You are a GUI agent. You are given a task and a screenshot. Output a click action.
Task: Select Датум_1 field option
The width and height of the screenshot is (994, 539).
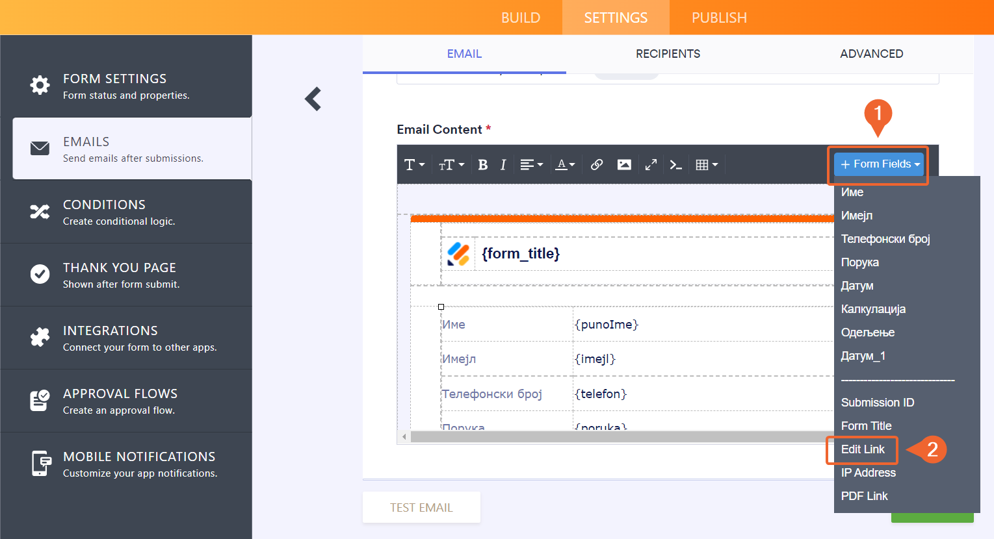pos(907,356)
